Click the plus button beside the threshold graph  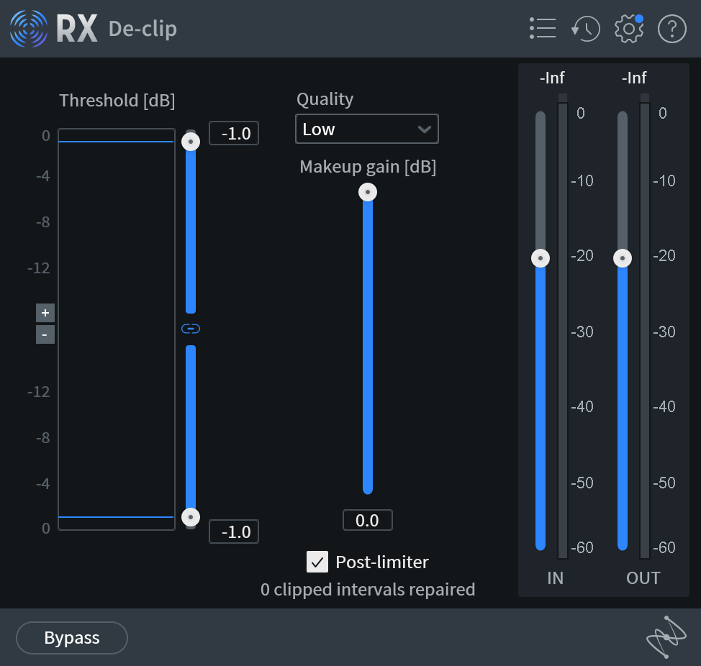click(x=45, y=313)
